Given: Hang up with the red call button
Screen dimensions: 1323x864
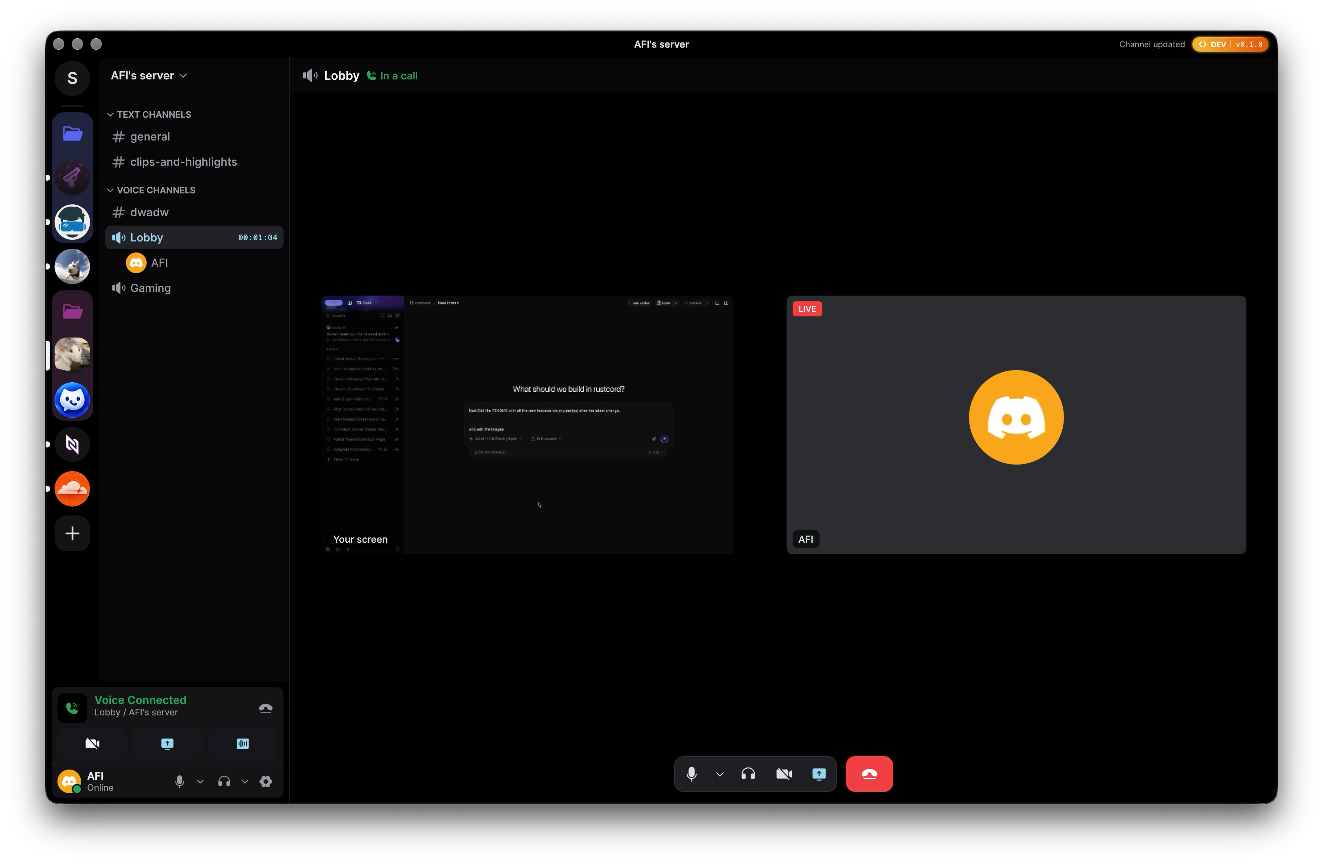Looking at the screenshot, I should (869, 774).
